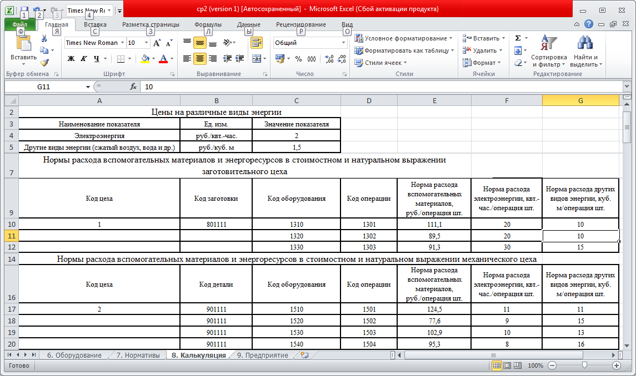Open Find and Select binoculars menu
The width and height of the screenshot is (636, 376).
585,51
